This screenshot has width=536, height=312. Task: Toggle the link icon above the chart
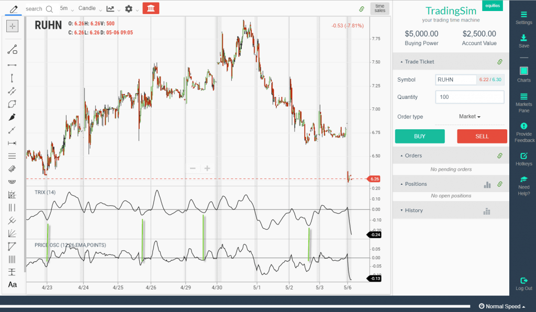tap(362, 9)
